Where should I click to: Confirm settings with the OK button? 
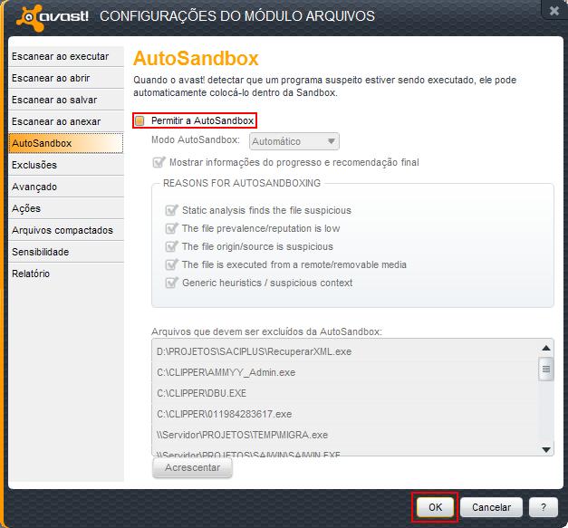[x=435, y=507]
